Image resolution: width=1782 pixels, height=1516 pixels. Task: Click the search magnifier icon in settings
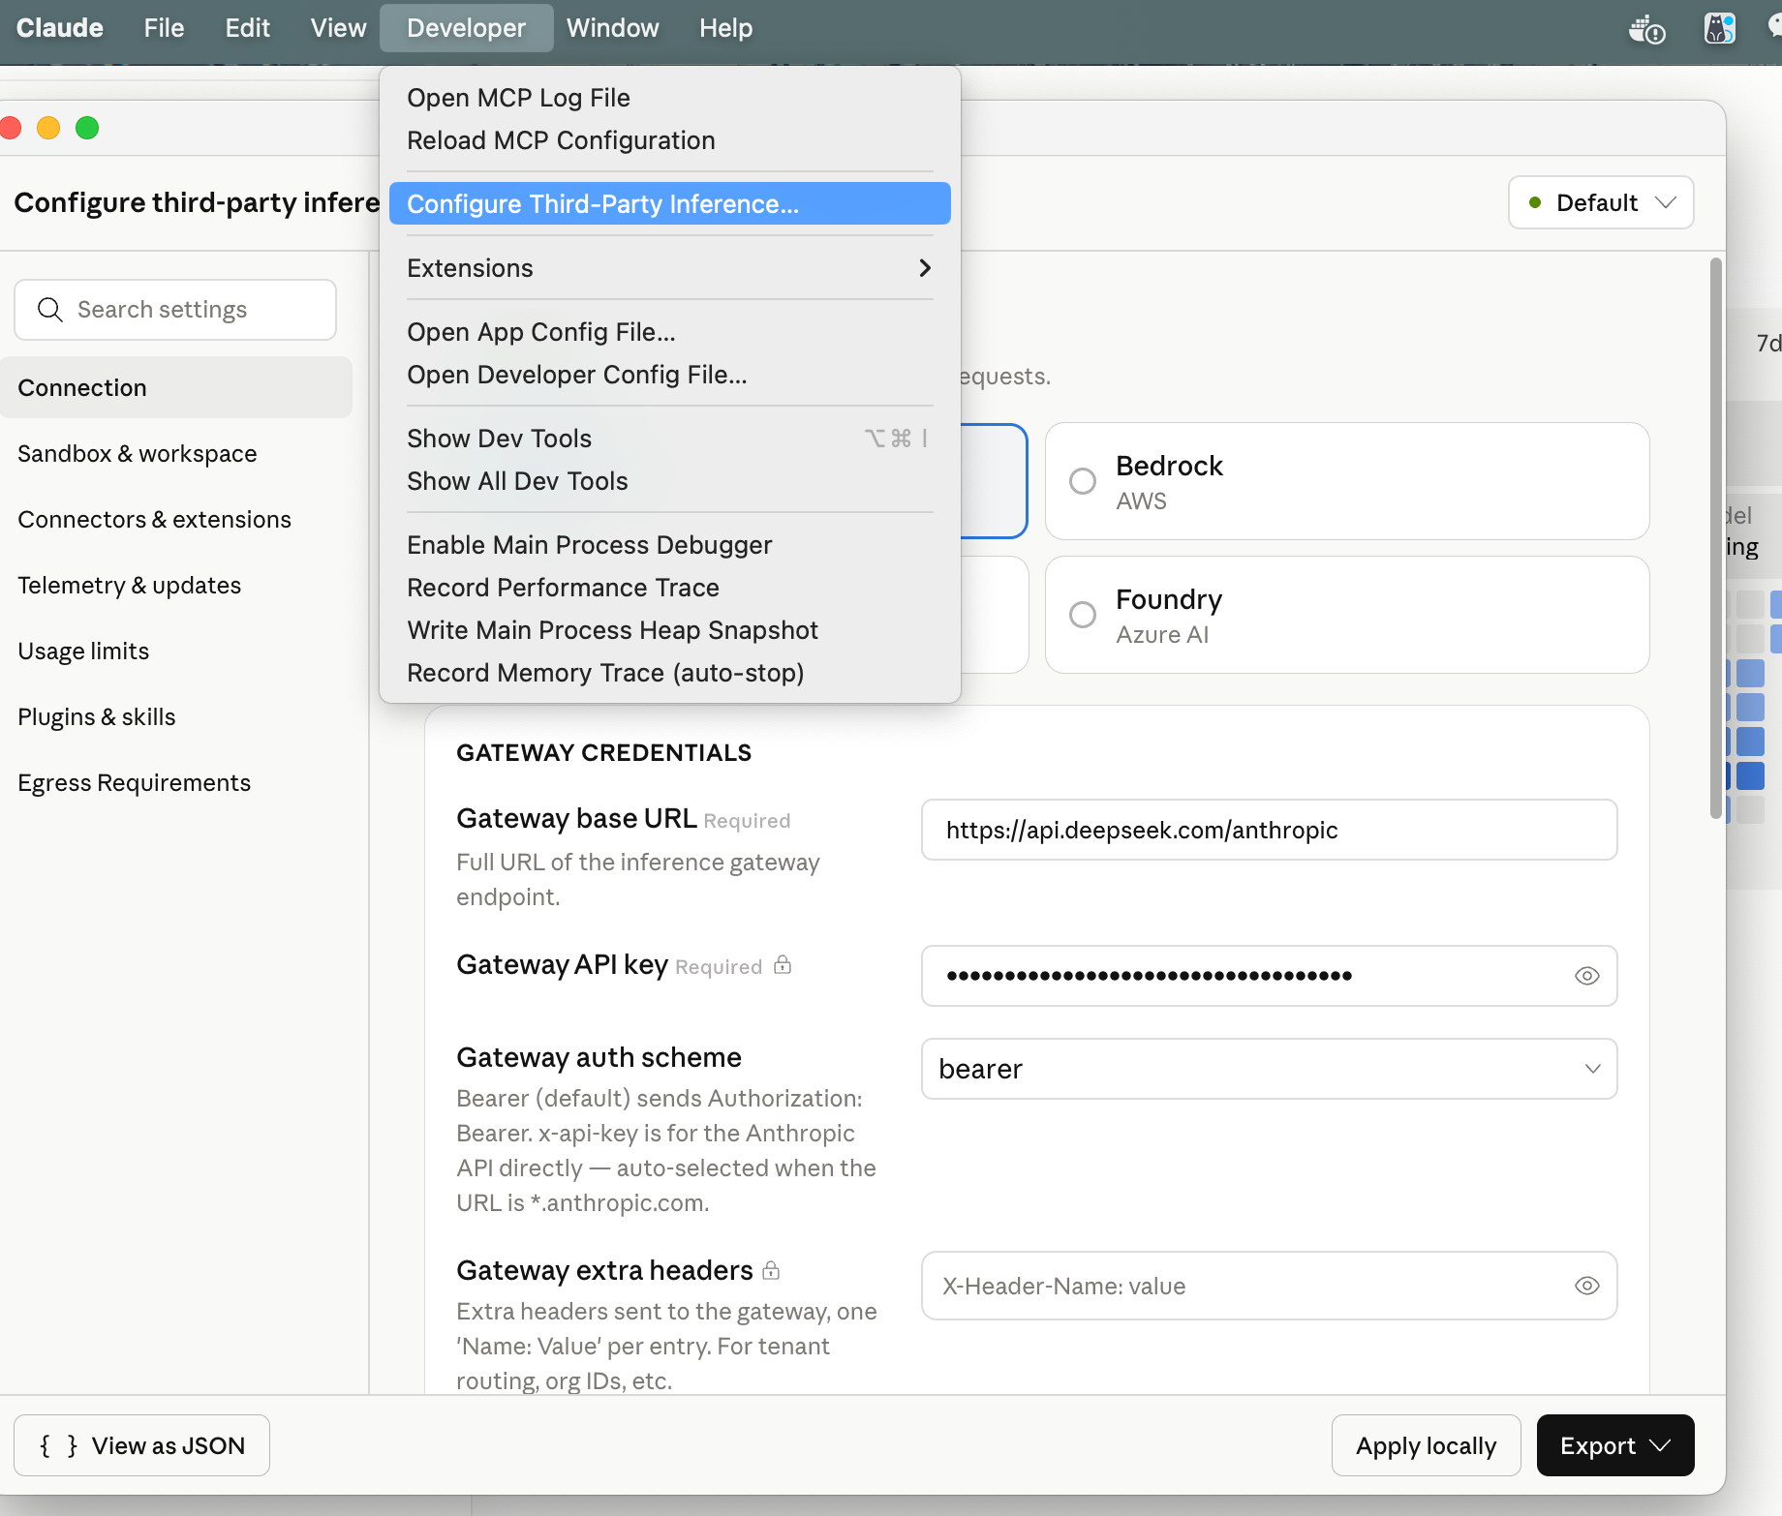(49, 310)
